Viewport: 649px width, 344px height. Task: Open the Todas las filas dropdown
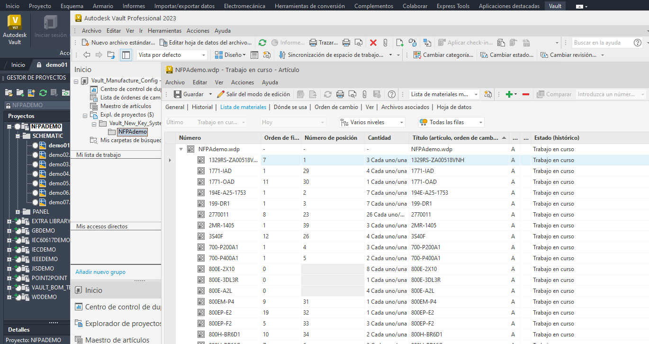451,122
